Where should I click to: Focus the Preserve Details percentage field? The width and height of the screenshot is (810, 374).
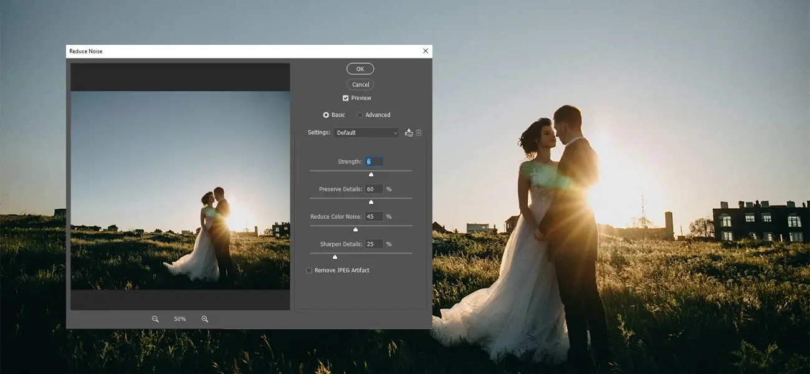pyautogui.click(x=374, y=189)
